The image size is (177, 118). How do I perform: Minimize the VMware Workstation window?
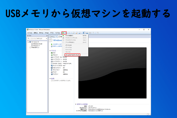click(x=139, y=29)
